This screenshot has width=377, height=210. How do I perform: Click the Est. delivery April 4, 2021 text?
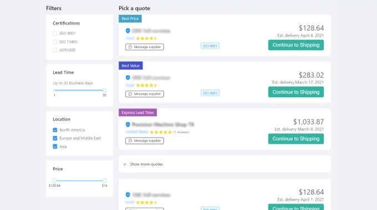[300, 35]
